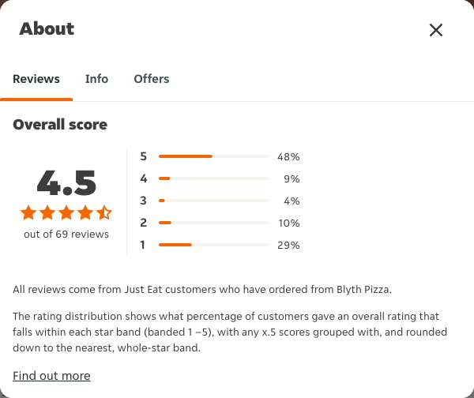Viewport: 474px width, 398px height.
Task: Click the 5-star rating bar
Action: (213, 156)
